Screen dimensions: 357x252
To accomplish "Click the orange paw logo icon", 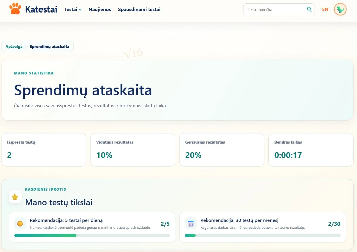I will 15,9.
